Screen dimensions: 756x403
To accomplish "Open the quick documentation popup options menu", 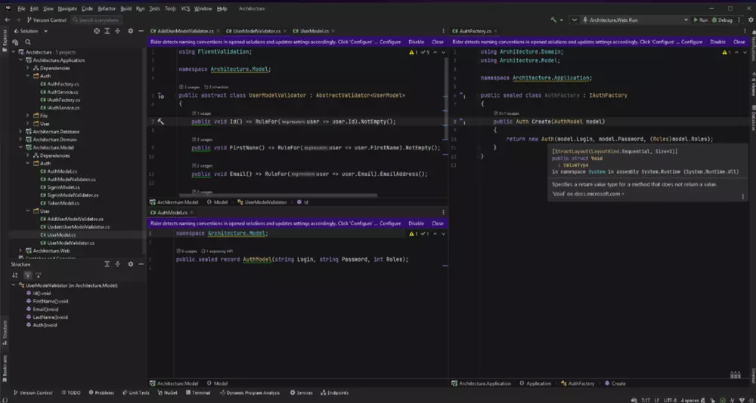I will point(743,196).
